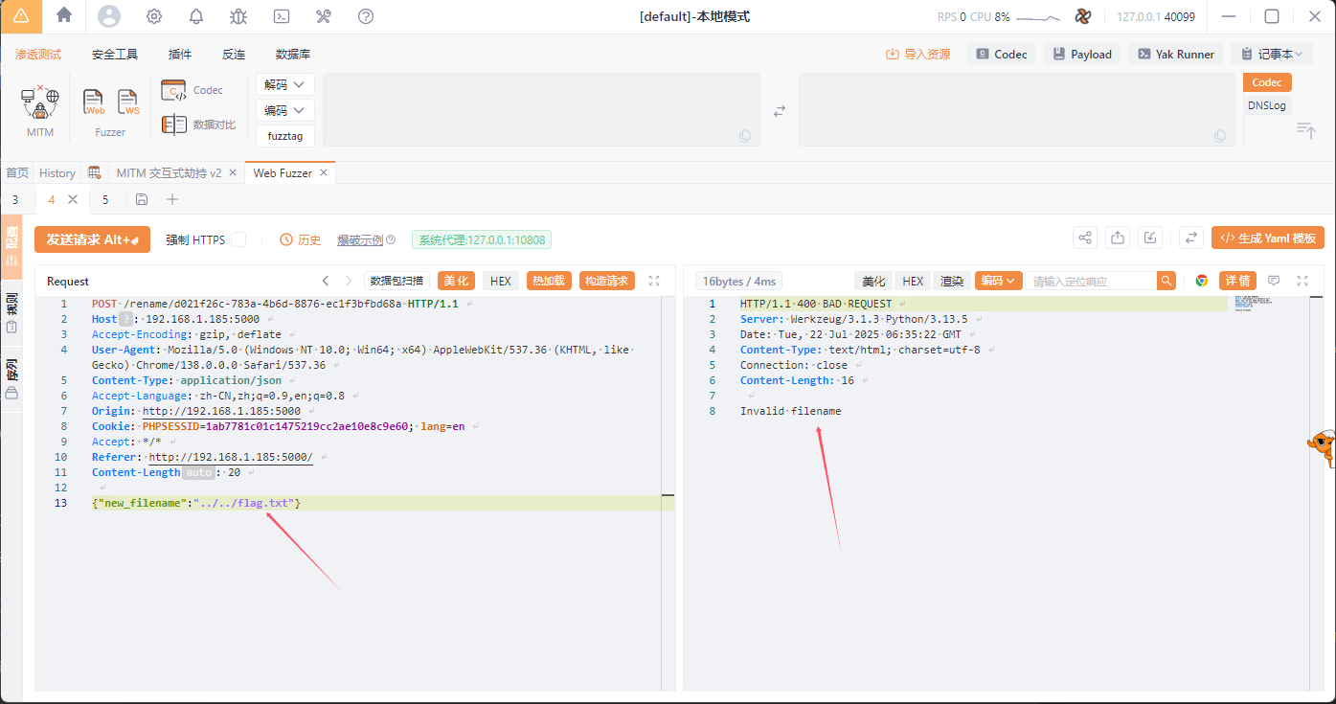Open the MITM hijack tool icon
The image size is (1336, 704).
pos(40,102)
